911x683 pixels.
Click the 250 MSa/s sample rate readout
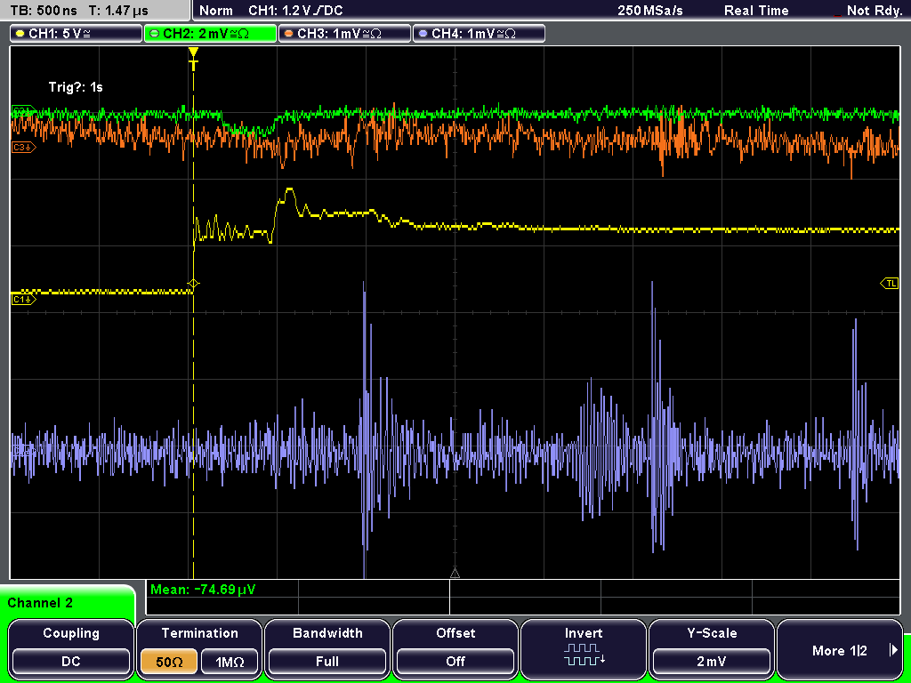pos(650,11)
